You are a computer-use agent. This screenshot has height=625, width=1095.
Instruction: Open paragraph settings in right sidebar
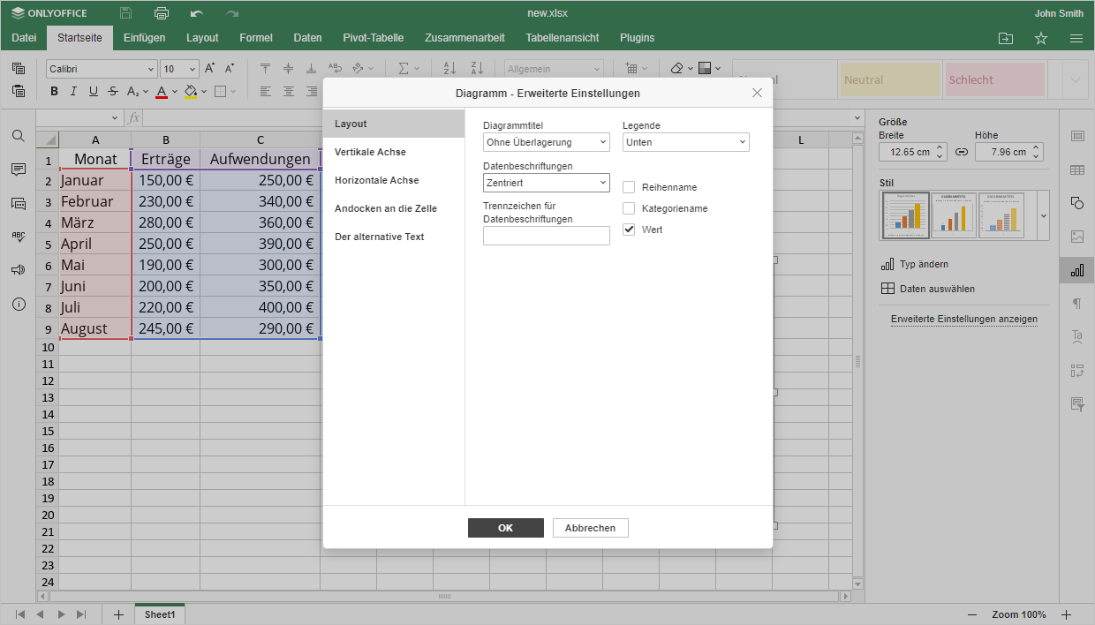1076,304
